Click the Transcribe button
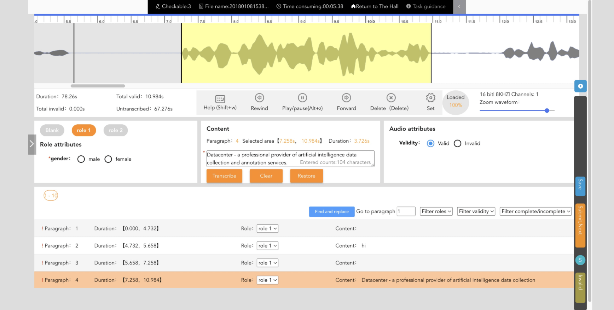This screenshot has height=310, width=614. (x=224, y=176)
